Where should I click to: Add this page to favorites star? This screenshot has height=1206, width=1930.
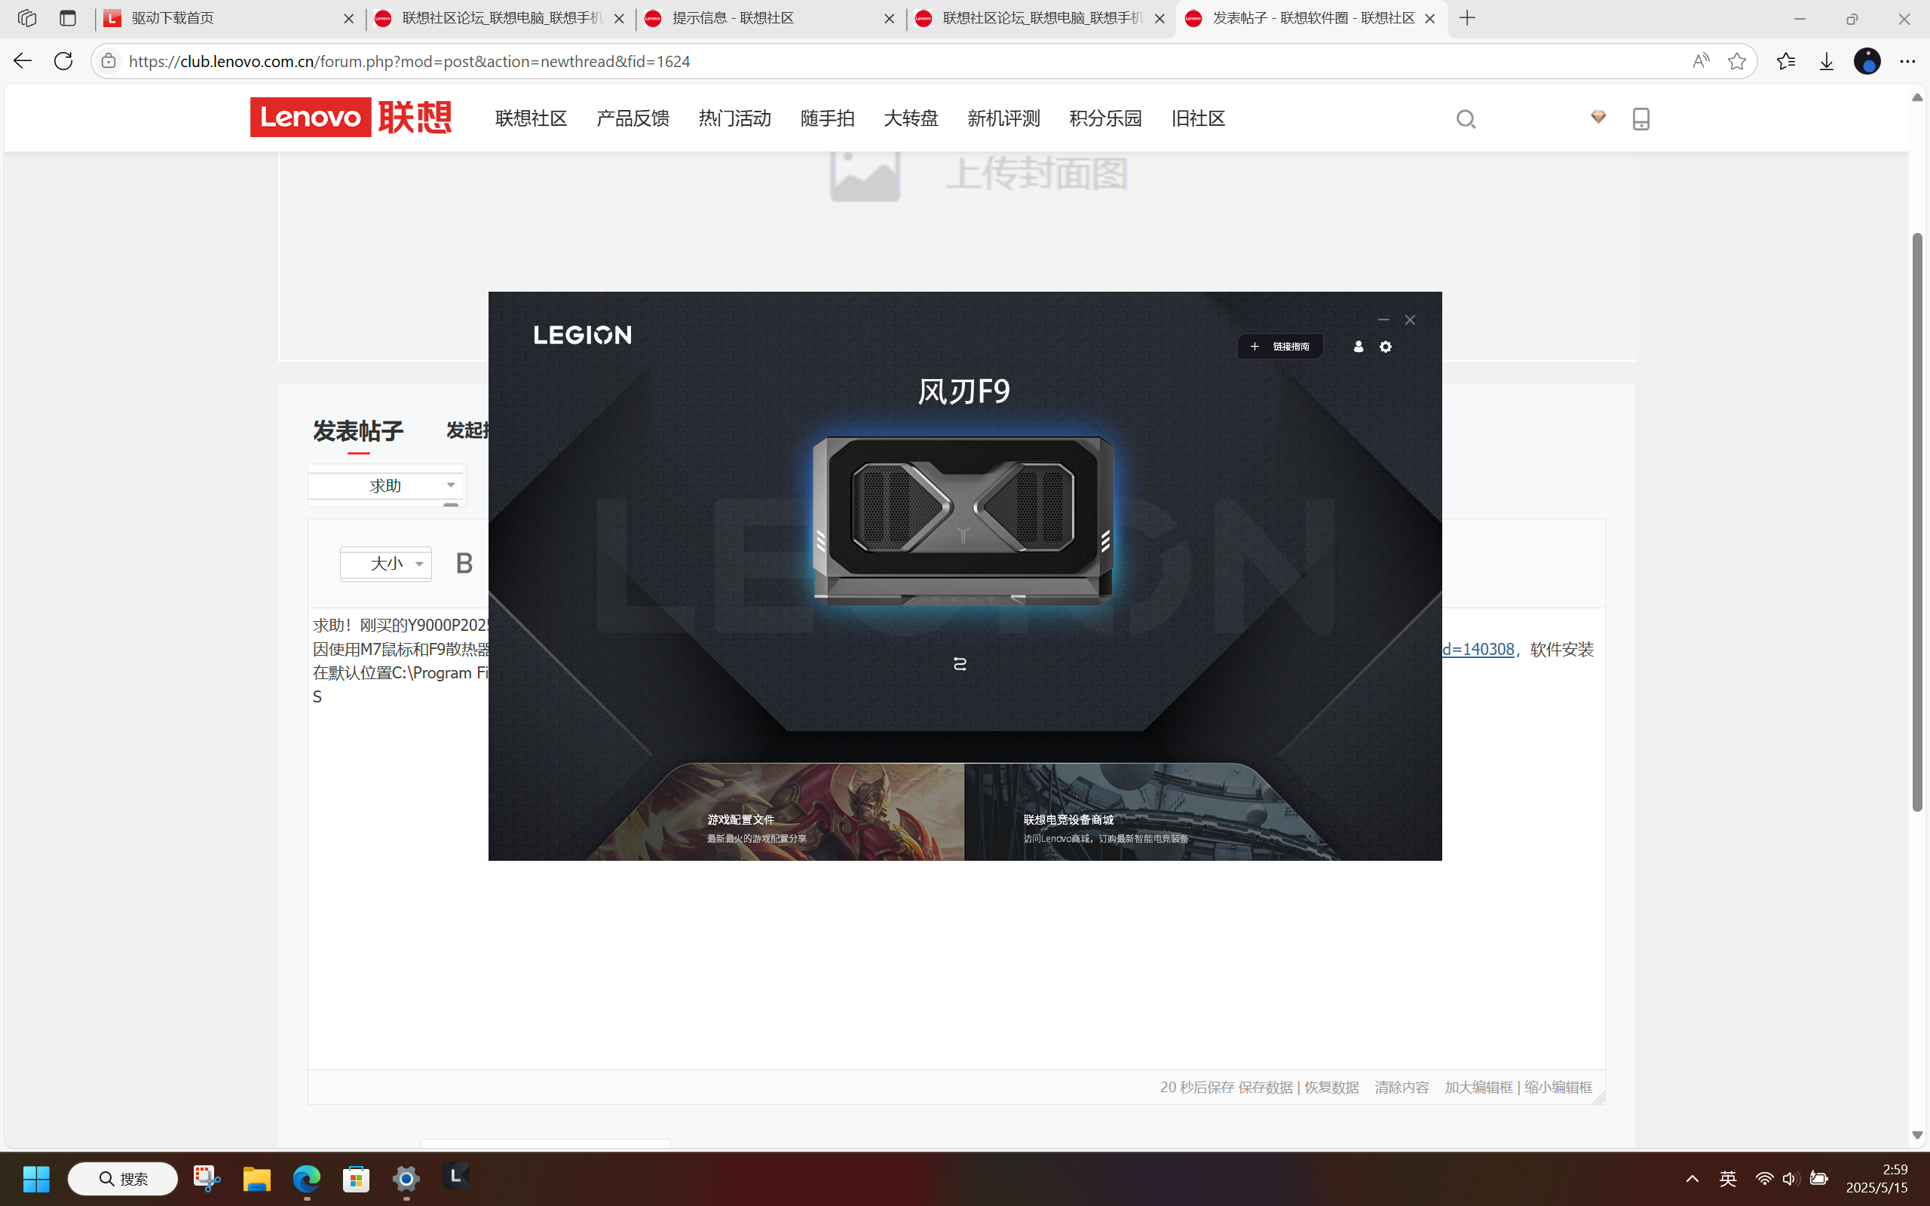1736,60
